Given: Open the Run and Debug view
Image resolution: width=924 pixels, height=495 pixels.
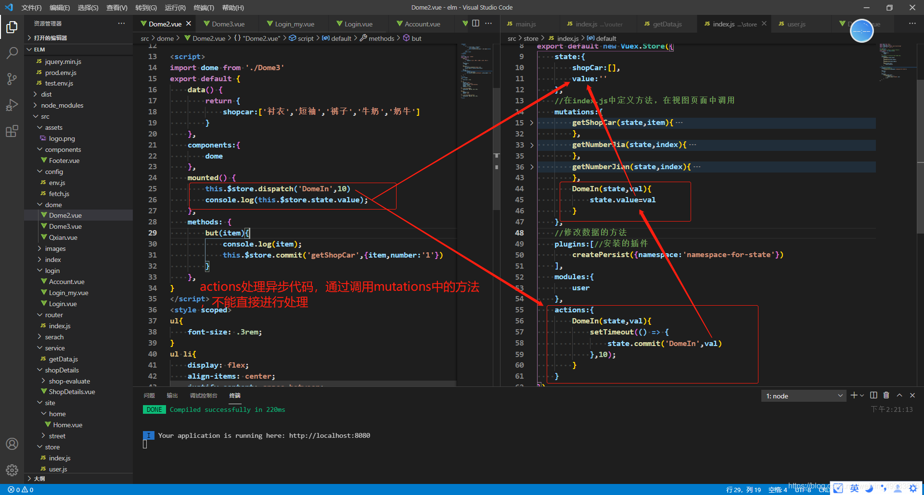Looking at the screenshot, I should tap(12, 105).
